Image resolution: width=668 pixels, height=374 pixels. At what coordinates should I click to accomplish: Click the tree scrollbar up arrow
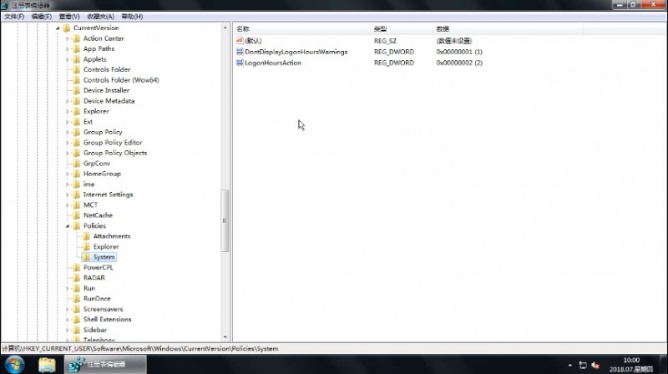pyautogui.click(x=225, y=28)
